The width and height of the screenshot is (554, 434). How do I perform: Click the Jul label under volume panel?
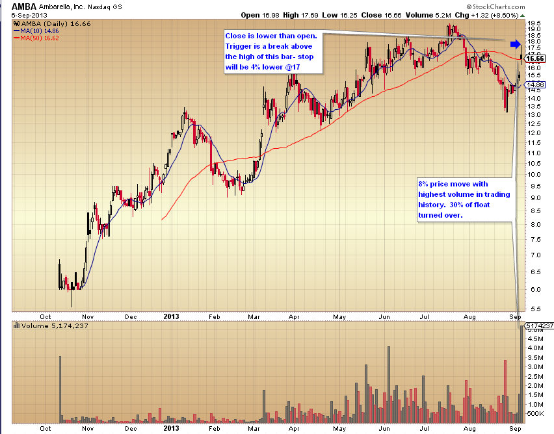tap(425, 428)
